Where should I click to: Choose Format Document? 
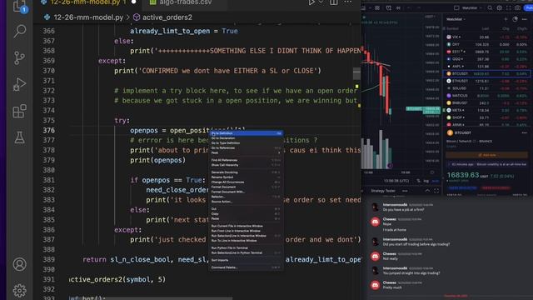point(247,187)
